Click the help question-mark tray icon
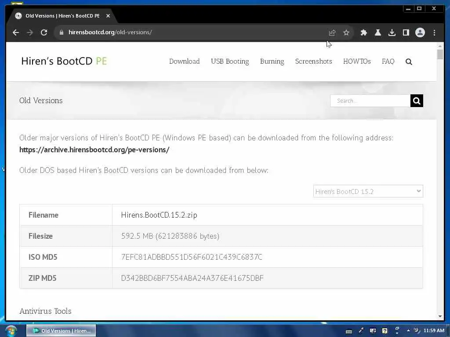 point(385,331)
